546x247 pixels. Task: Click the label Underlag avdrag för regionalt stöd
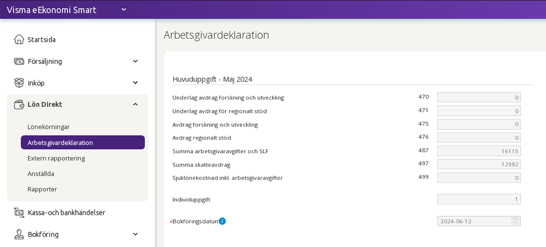point(219,111)
